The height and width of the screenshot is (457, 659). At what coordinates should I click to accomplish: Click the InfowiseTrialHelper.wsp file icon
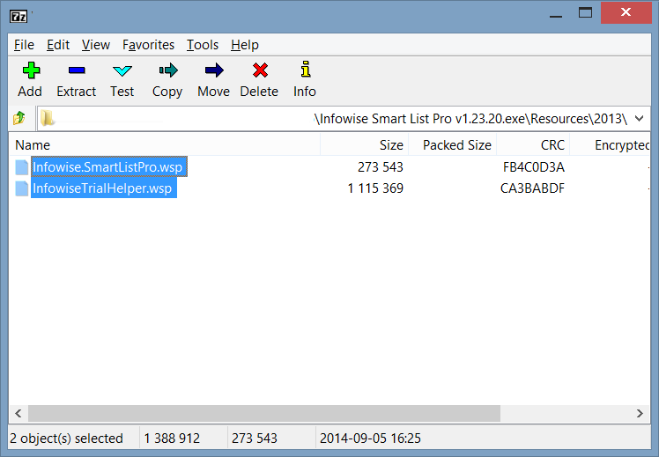[x=22, y=188]
